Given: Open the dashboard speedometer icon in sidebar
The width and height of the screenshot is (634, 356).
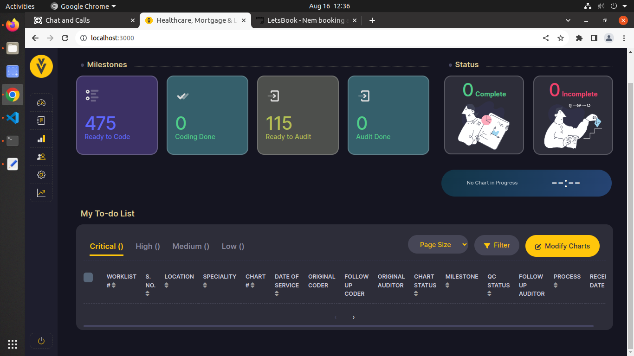Looking at the screenshot, I should coord(41,103).
